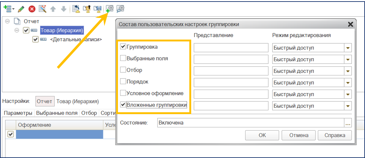Image resolution: width=365 pixels, height=158 pixels.
Task: Move the element down with the down arrow
Action: (64, 9)
